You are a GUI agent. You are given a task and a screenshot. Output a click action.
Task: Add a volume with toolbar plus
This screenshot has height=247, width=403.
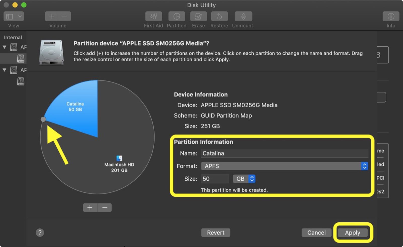52,17
